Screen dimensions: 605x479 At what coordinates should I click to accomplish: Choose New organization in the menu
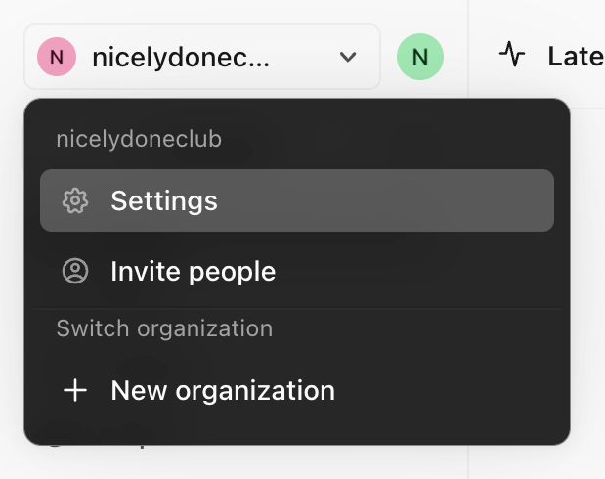click(x=223, y=390)
